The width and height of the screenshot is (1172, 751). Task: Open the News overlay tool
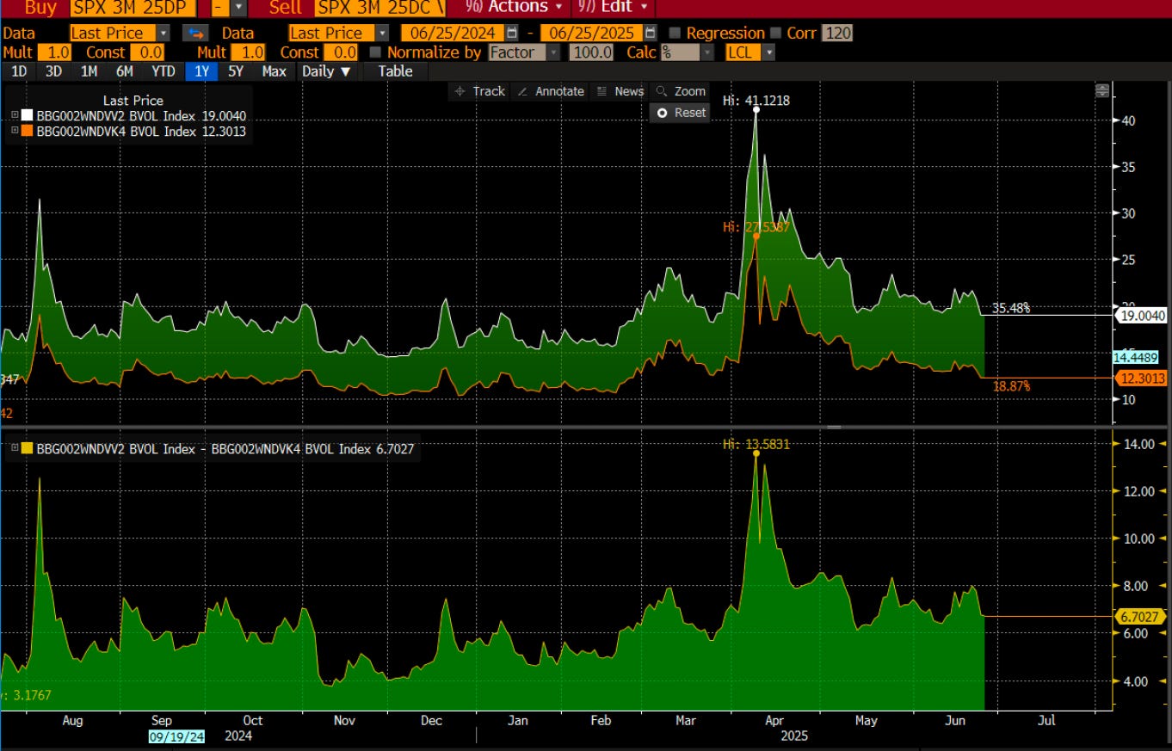coord(620,91)
